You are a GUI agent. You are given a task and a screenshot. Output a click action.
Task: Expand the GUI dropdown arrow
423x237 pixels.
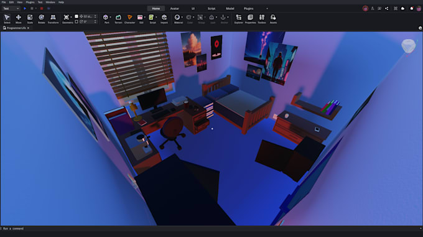tap(144, 17)
